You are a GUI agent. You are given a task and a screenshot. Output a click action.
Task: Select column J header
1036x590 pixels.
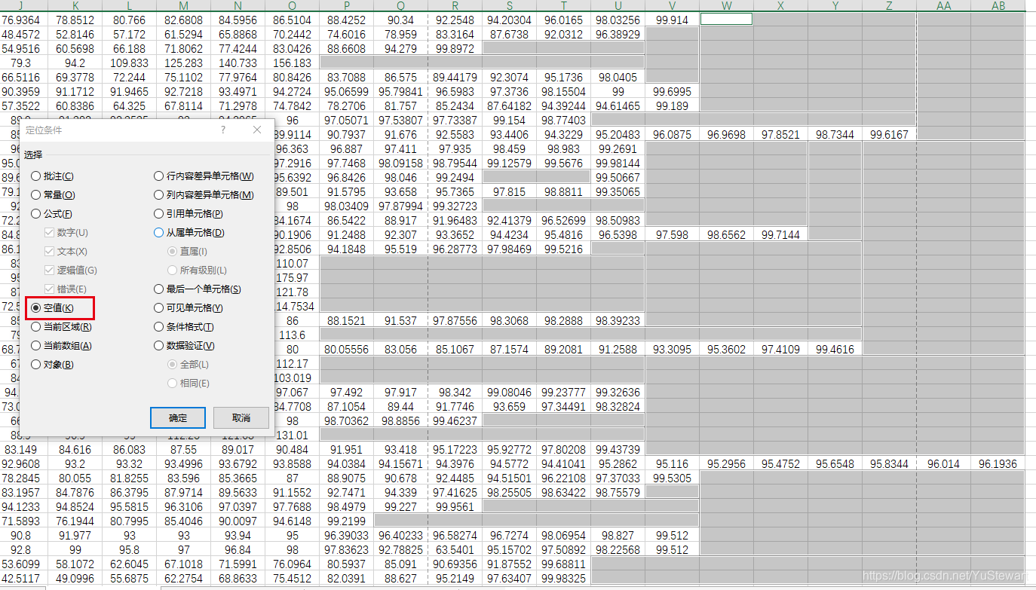coord(21,6)
